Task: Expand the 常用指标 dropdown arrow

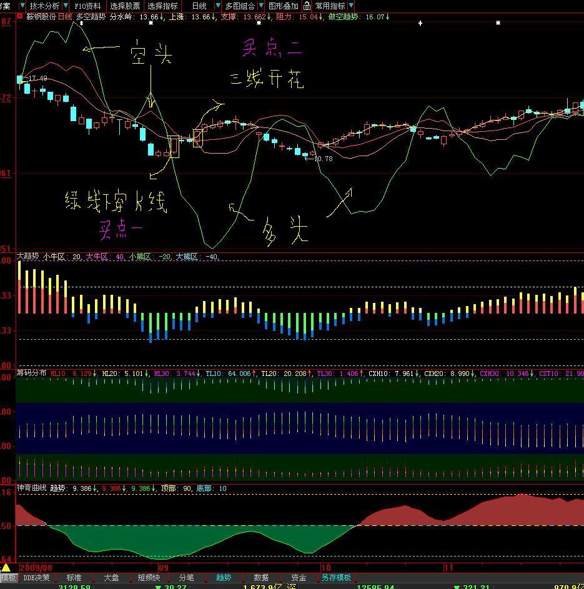Action: point(351,6)
